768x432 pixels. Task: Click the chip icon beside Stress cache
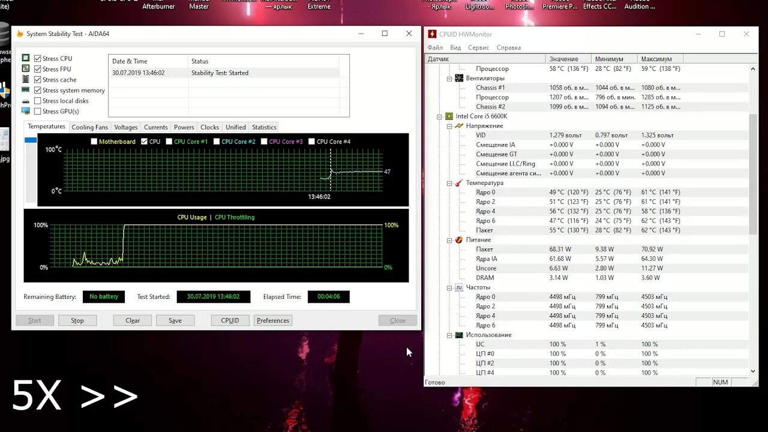tap(26, 79)
